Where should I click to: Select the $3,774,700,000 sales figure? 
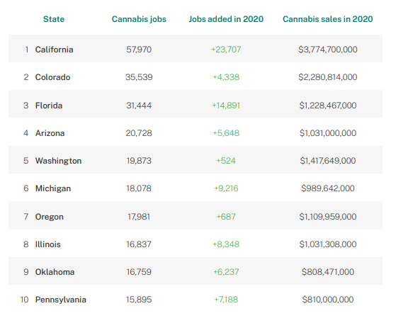tap(328, 50)
